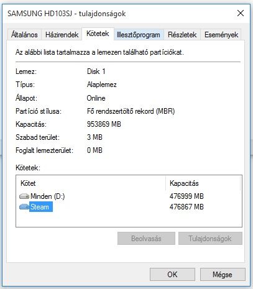
Task: Click the Alaplemez type value
Action: tap(102, 85)
